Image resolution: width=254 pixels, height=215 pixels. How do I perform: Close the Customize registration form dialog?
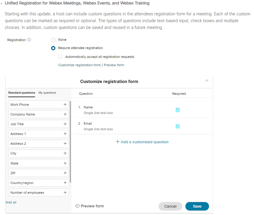pyautogui.click(x=207, y=81)
